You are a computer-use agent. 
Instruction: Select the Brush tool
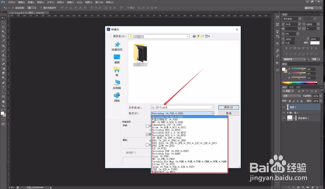3,50
